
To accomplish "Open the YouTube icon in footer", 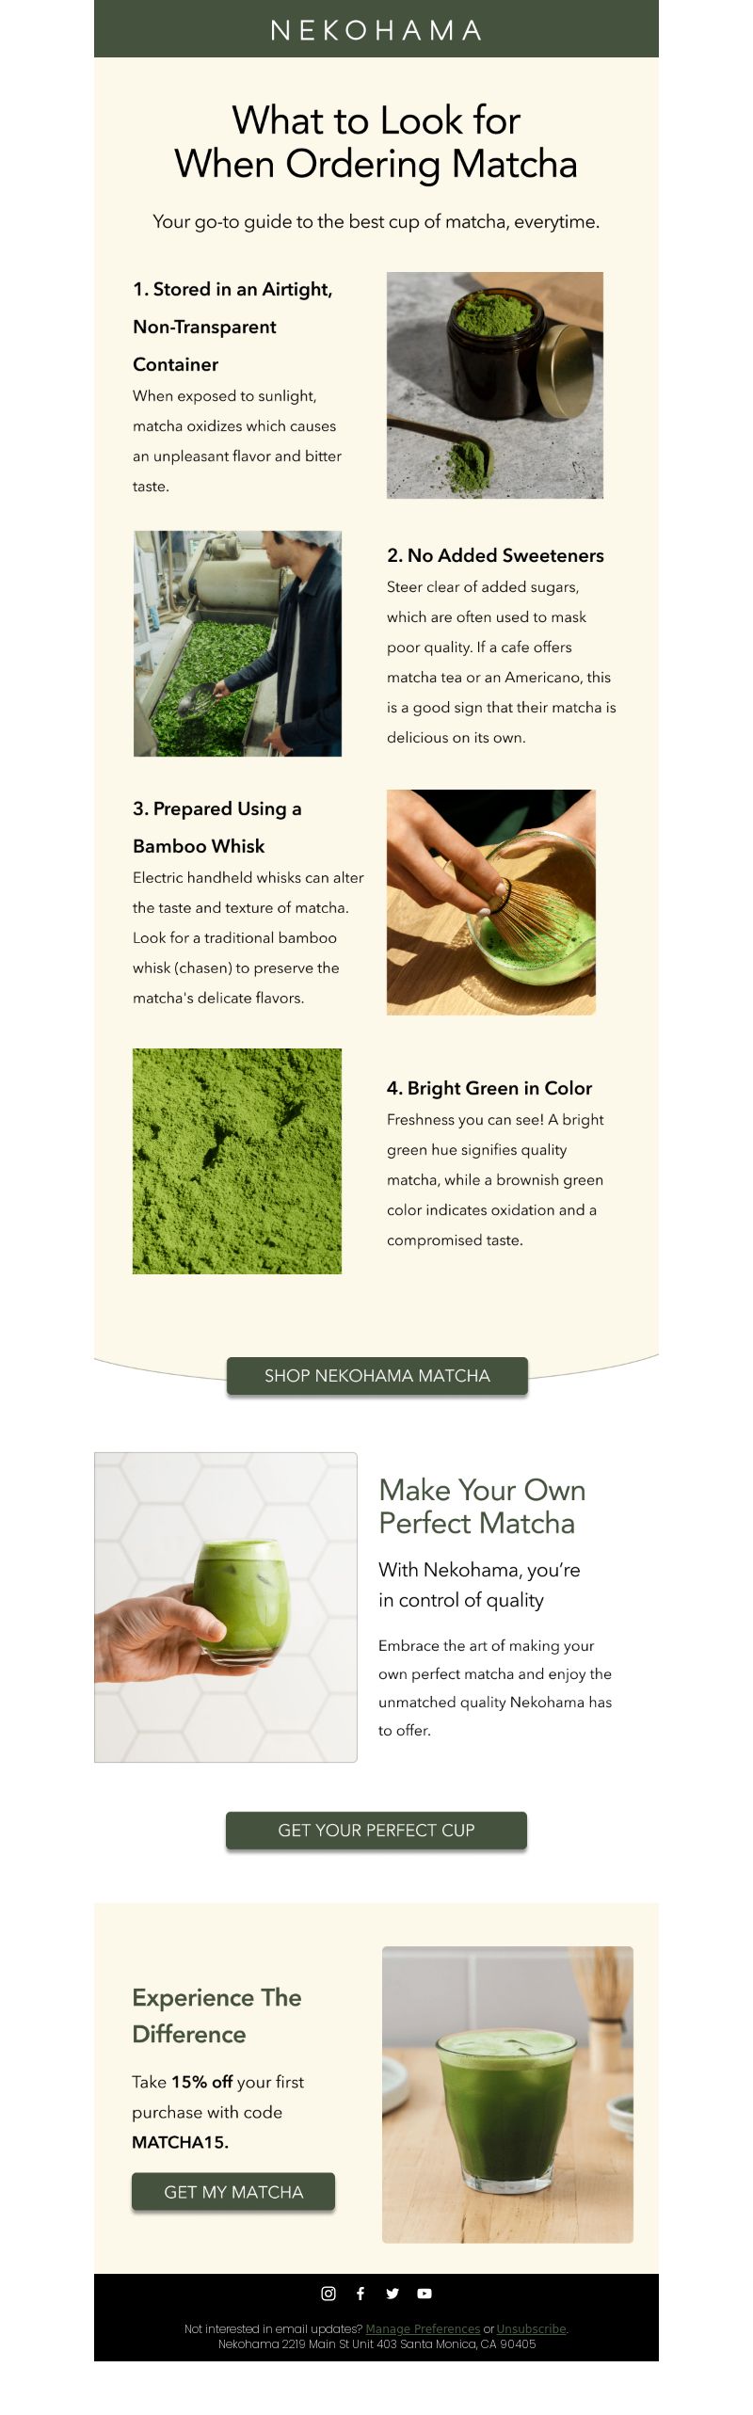I will click(425, 2294).
